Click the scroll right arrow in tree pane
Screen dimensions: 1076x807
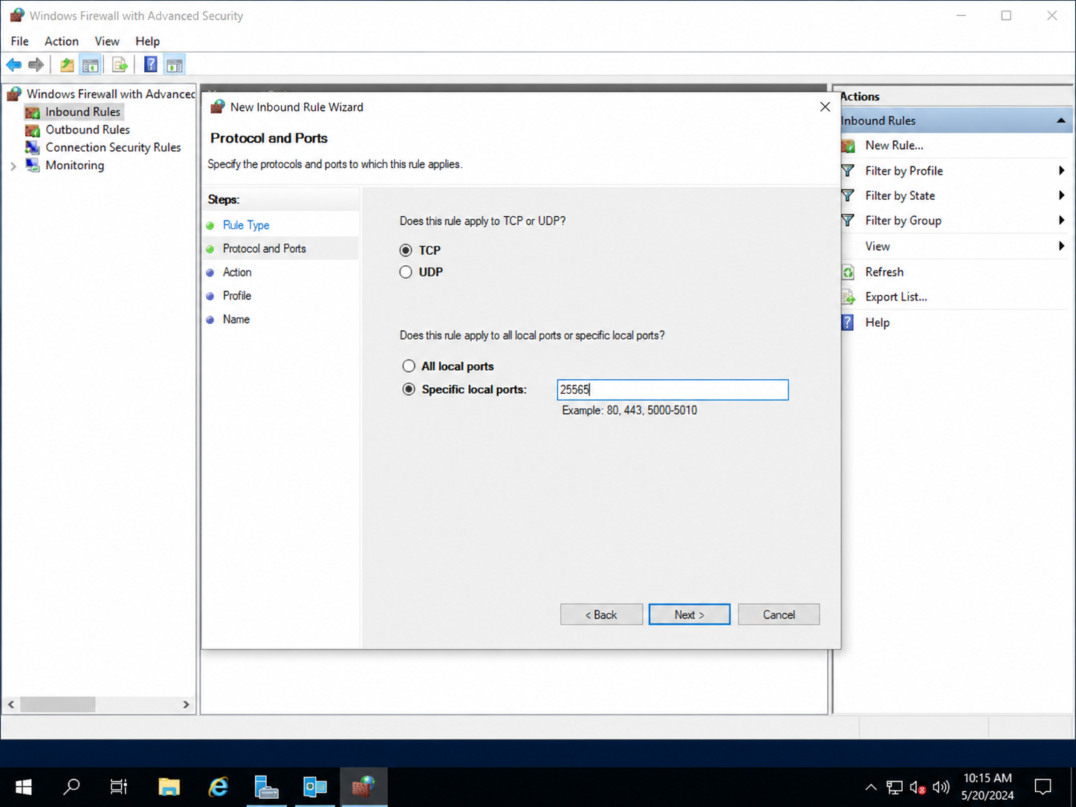pos(186,704)
